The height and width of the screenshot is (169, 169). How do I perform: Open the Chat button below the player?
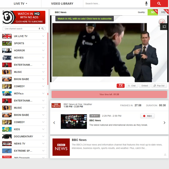[132, 86]
